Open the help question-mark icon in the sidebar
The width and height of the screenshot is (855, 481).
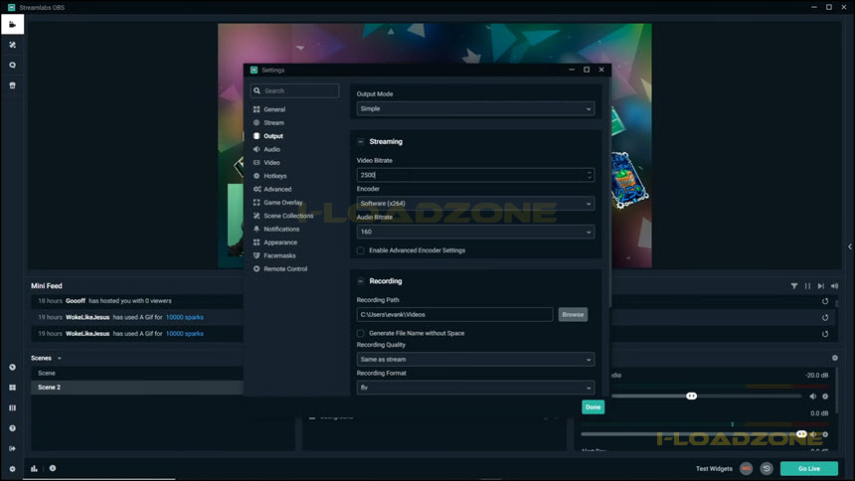click(12, 428)
